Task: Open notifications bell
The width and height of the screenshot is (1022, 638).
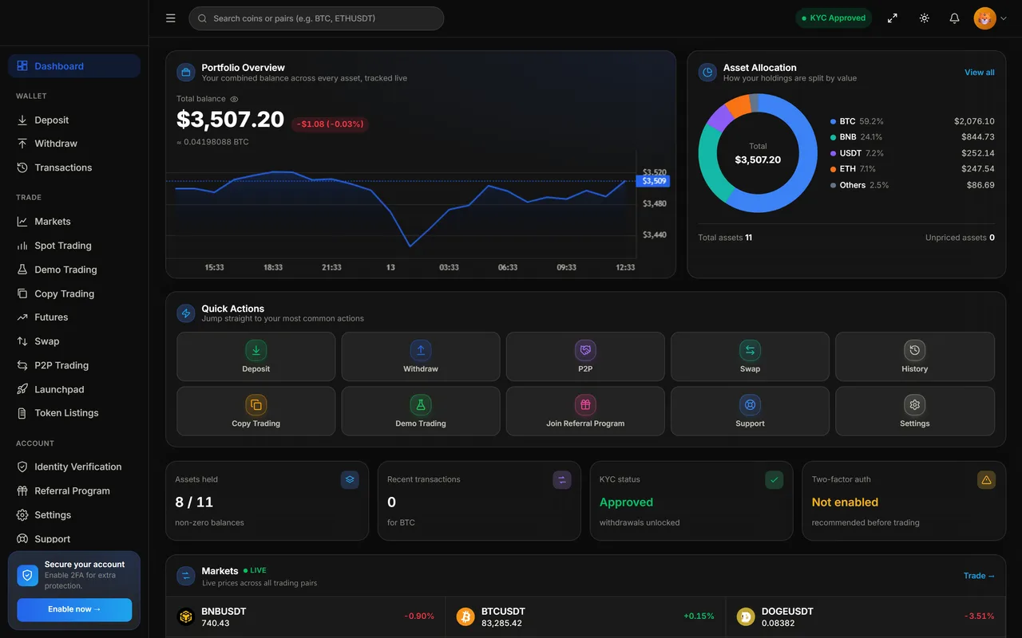Action: click(954, 18)
